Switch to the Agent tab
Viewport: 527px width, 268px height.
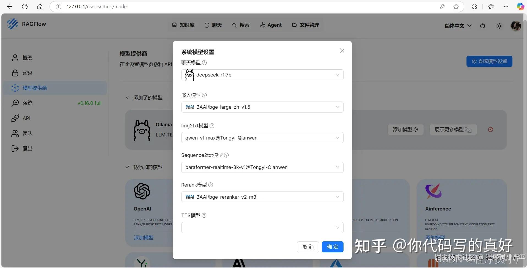(x=271, y=25)
